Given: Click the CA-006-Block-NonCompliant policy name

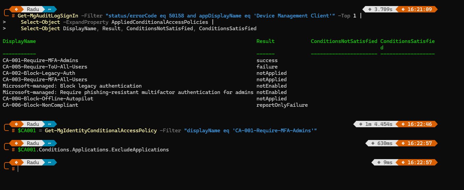Looking at the screenshot, I should 40,105.
